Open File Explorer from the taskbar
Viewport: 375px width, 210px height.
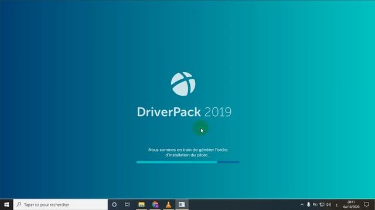[141, 205]
